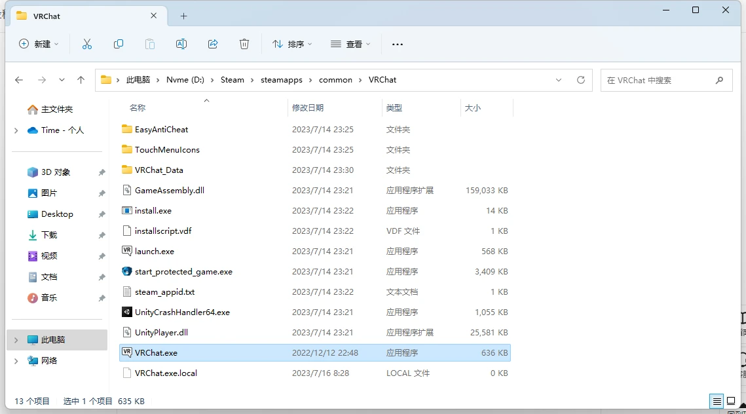Screen dimensions: 746x414
Task: Switch to details view layout icon
Action: [717, 401]
